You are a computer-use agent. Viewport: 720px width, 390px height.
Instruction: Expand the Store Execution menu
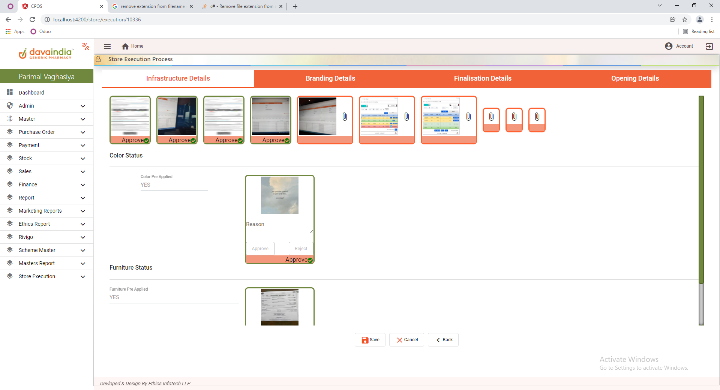[83, 276]
